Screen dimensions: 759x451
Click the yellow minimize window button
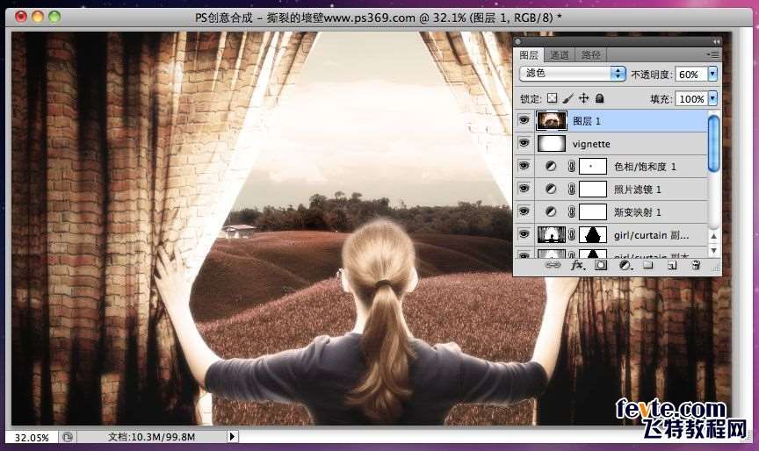(x=37, y=17)
